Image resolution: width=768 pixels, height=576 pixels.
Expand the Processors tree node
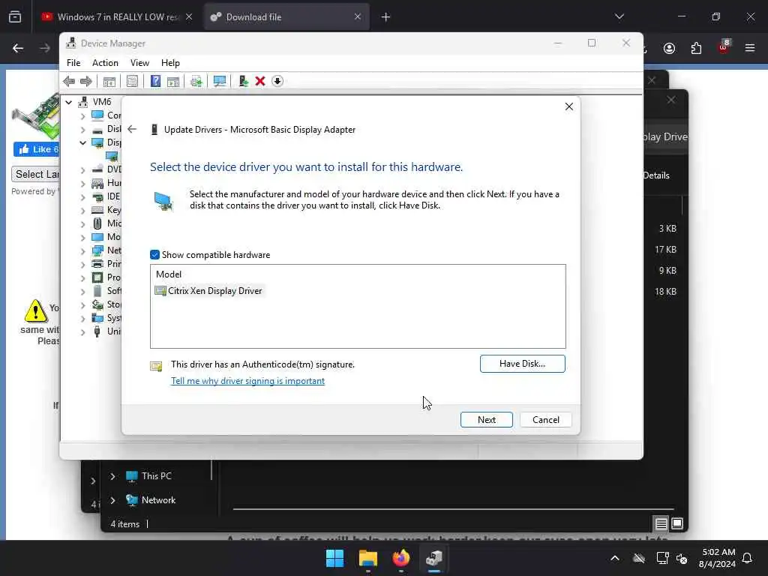click(82, 277)
